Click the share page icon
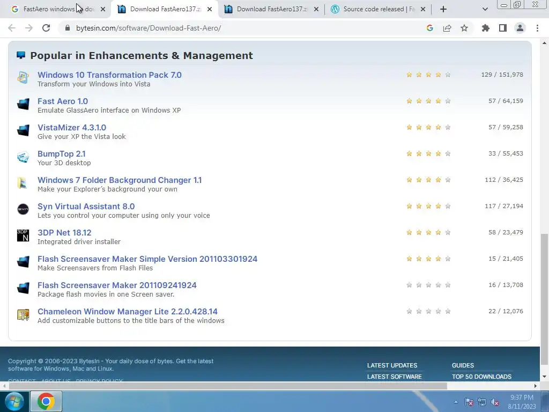The width and height of the screenshot is (549, 412). tap(447, 28)
